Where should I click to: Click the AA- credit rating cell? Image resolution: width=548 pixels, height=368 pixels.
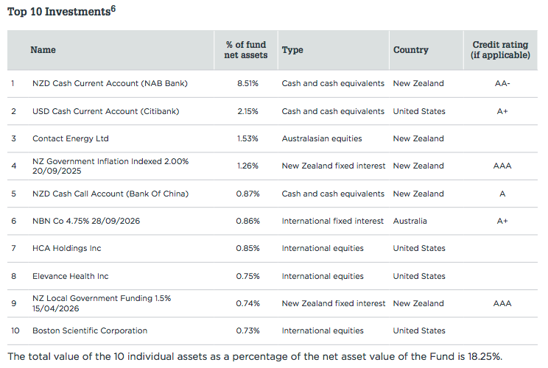pos(502,84)
